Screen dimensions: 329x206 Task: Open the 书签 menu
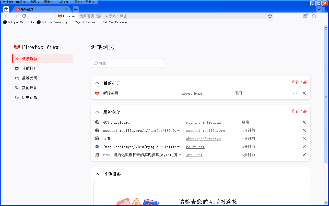(63, 2)
